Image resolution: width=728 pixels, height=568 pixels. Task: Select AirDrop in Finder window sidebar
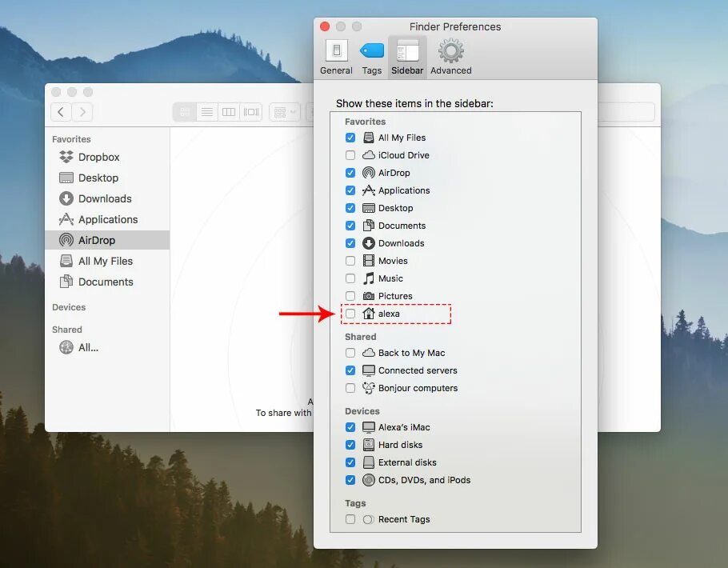point(107,240)
